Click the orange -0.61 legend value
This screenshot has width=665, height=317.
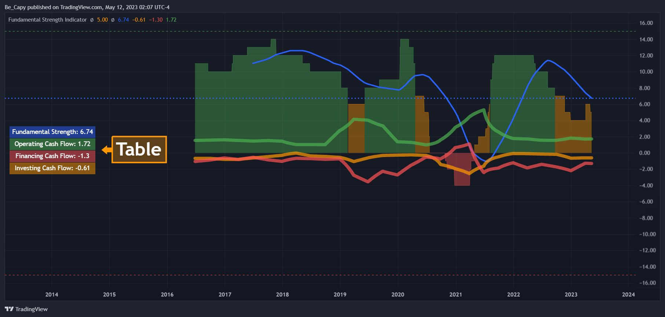coord(139,20)
